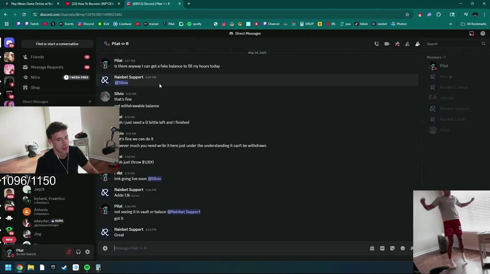Open the emoji picker
Screen dimensions: 490x274
[403, 248]
